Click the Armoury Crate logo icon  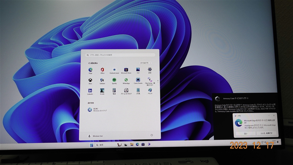click(x=217, y=99)
